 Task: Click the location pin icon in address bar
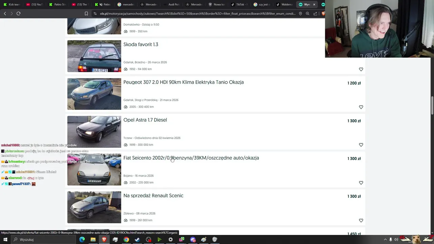point(300,14)
